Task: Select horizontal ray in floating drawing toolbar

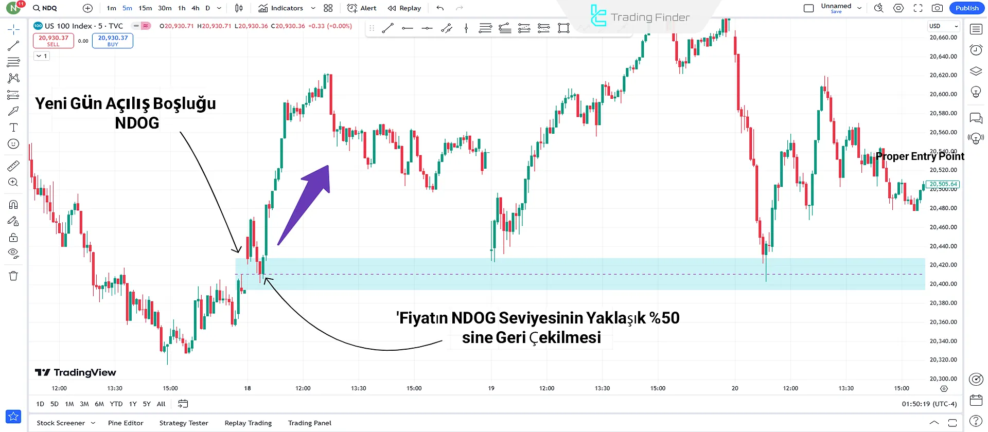Action: [x=408, y=28]
